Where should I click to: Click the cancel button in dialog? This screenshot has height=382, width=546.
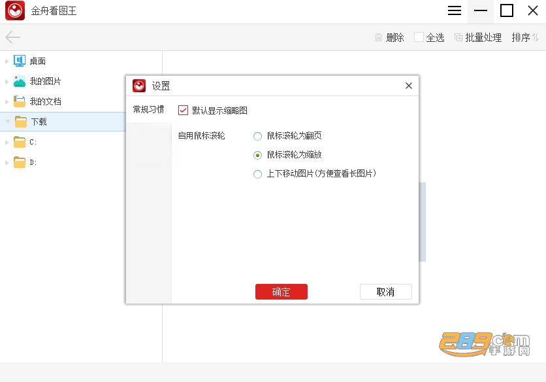click(386, 292)
